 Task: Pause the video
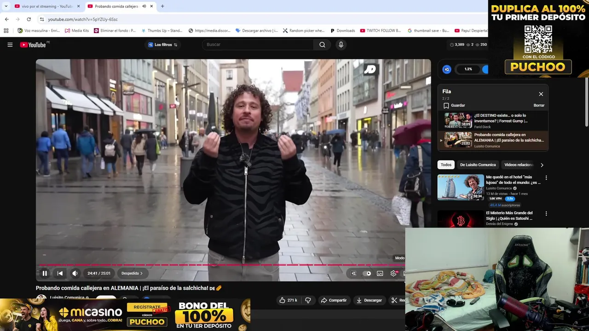(x=45, y=273)
